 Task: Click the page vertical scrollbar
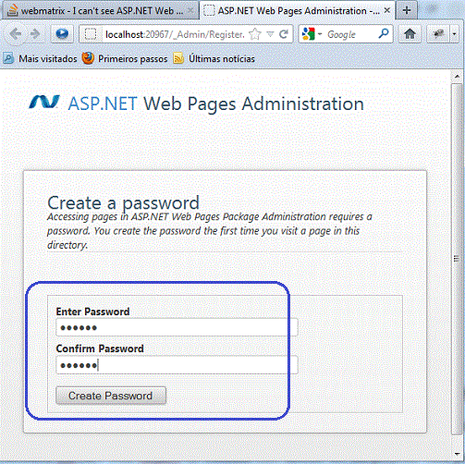(x=457, y=259)
